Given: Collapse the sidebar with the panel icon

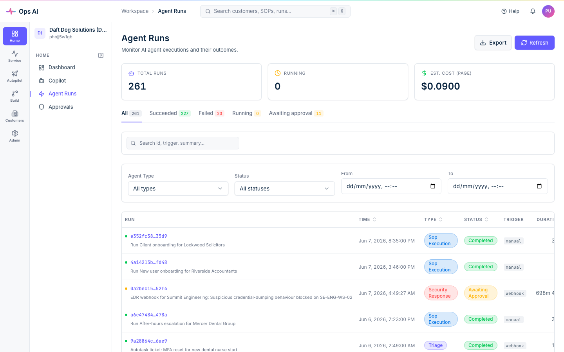Looking at the screenshot, I should coord(101,56).
